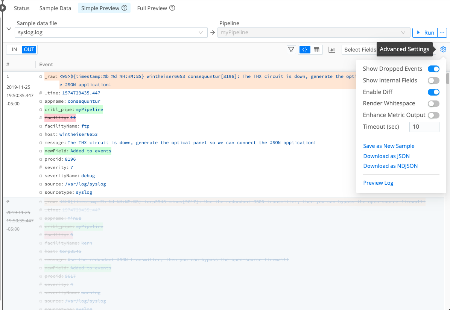The height and width of the screenshot is (310, 450).
Task: Click Download as NDJSON link
Action: [390, 166]
